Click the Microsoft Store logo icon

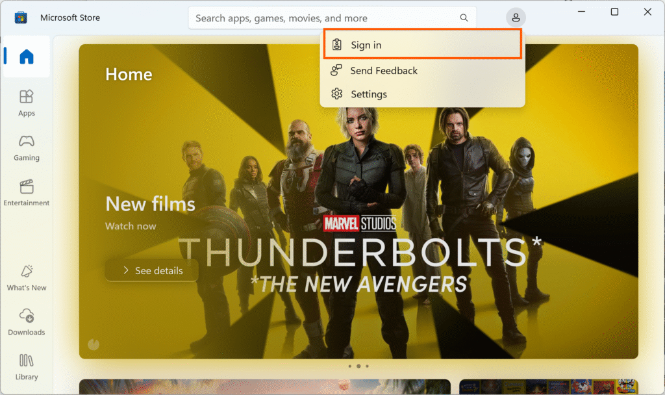(21, 18)
